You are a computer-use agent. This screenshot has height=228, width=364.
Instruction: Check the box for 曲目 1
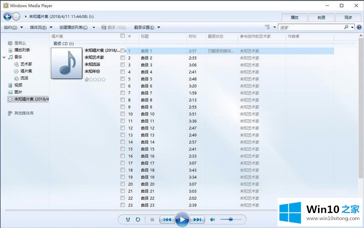coord(123,51)
